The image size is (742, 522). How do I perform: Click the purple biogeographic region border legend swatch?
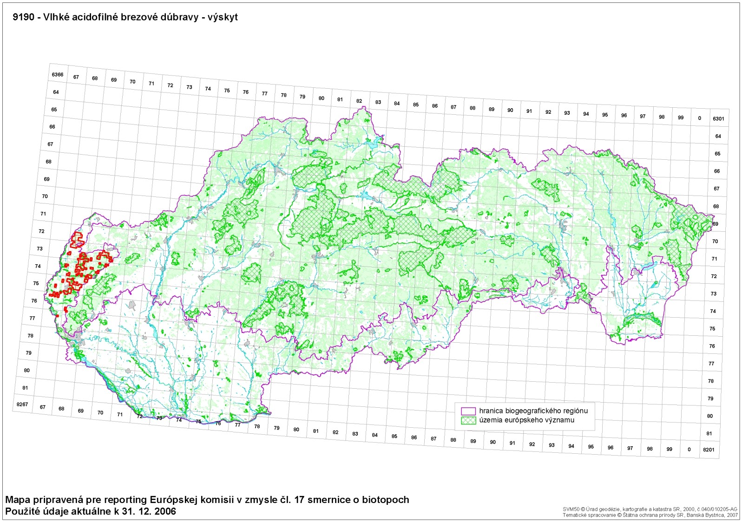468,411
